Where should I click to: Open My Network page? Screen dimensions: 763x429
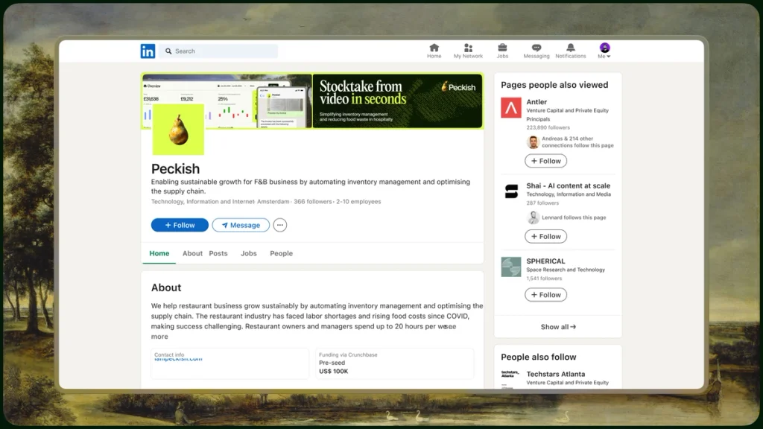click(468, 51)
